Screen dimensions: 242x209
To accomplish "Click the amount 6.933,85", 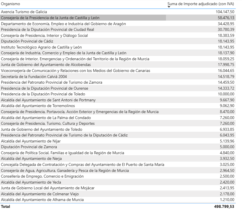I will pyautogui.click(x=227, y=129).
